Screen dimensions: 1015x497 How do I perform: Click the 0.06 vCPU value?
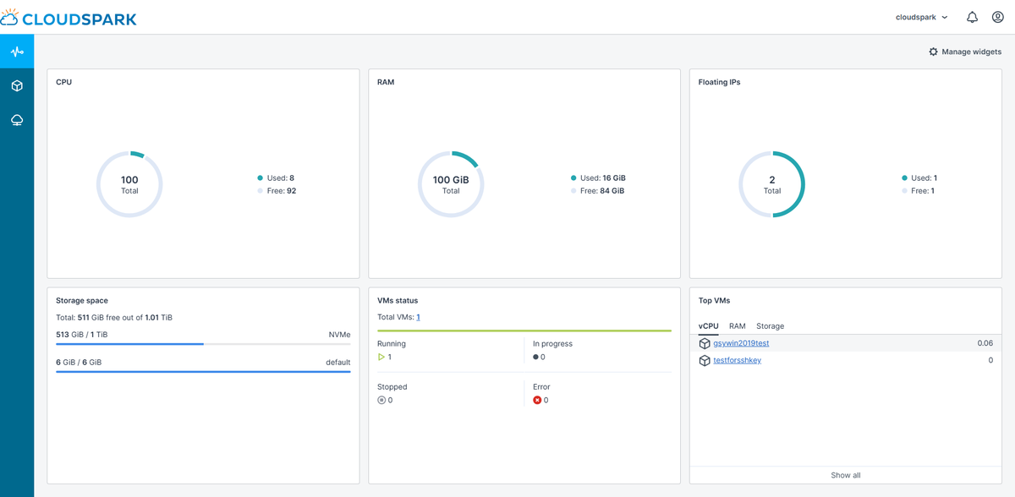985,343
